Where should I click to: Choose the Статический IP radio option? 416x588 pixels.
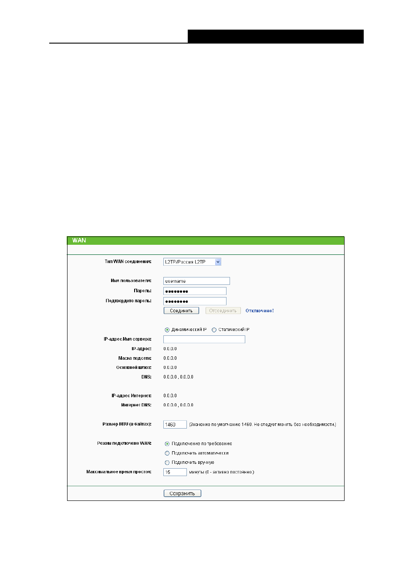click(214, 330)
